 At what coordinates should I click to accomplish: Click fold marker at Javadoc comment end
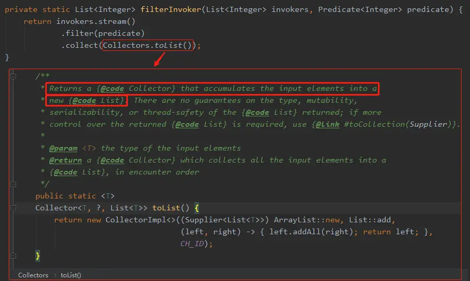point(13,184)
